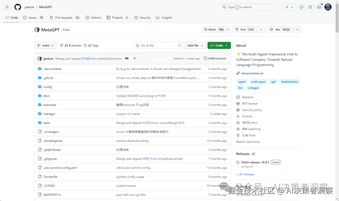Open the issues shortcut icon in header
The width and height of the screenshot is (339, 201).
point(301,7)
